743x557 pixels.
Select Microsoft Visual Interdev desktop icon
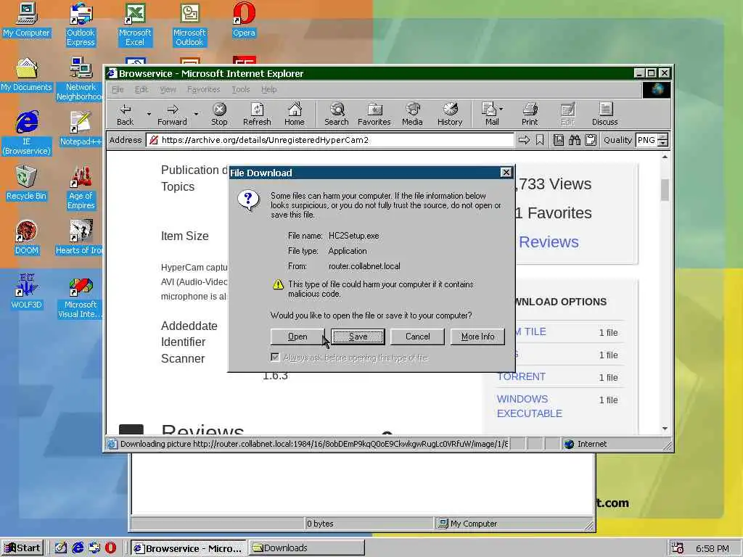coord(81,297)
